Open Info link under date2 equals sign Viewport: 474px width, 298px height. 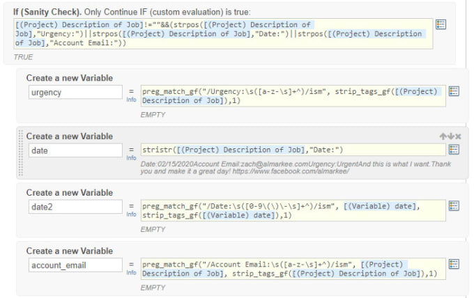coord(131,214)
